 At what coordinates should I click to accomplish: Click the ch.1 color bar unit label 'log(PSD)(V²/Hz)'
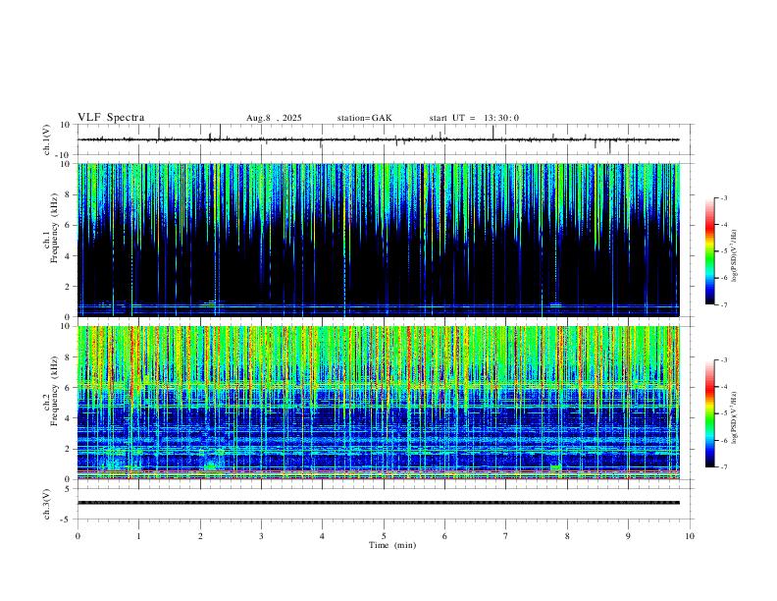[735, 256]
